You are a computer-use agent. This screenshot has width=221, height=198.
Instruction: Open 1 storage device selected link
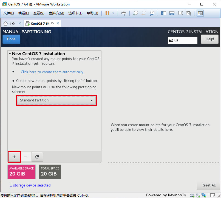point(30,185)
